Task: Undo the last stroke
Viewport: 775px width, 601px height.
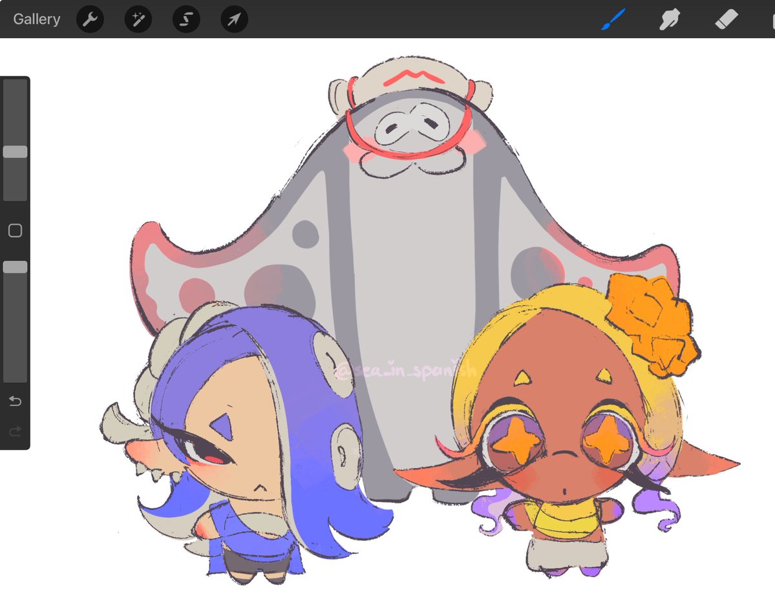Action: 16,401
